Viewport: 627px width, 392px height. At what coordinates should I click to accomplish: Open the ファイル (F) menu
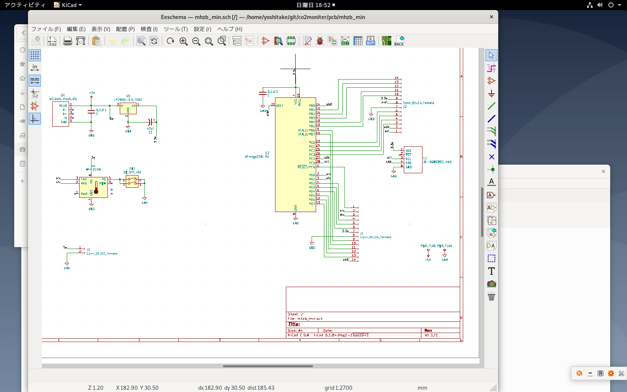(46, 29)
